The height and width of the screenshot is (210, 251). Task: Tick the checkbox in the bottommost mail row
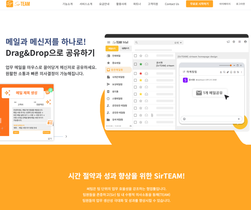[135, 122]
